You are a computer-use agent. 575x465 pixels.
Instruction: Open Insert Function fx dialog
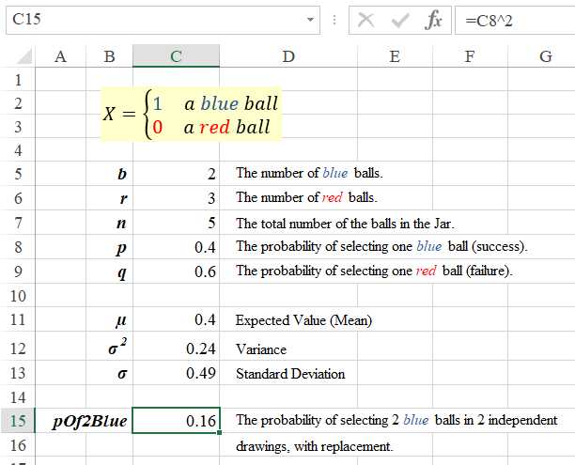pos(433,21)
